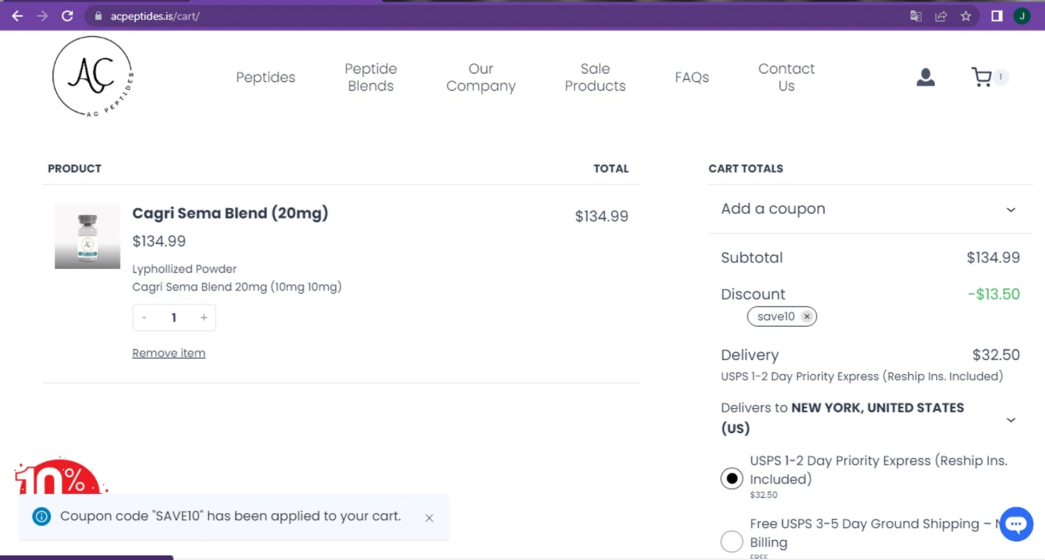The width and height of the screenshot is (1045, 560).
Task: Click the URL acpeptides.is/cart/ address bar
Action: click(x=155, y=15)
